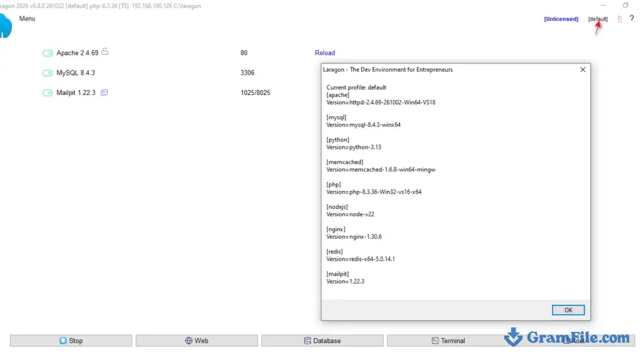Click OK in the Laragon dialog
Image resolution: width=643 pixels, height=362 pixels.
point(568,310)
